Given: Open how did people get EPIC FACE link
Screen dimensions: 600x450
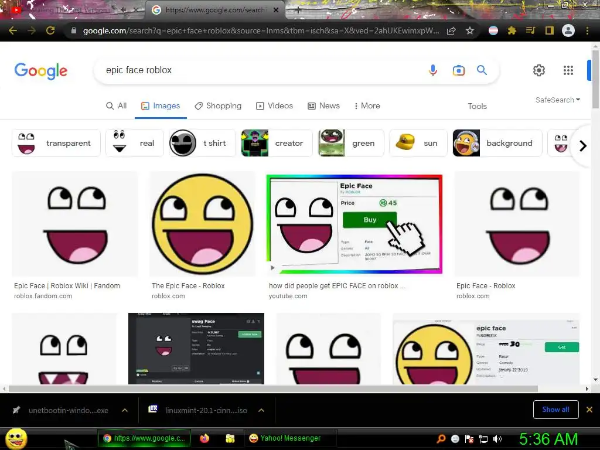Looking at the screenshot, I should [x=337, y=286].
